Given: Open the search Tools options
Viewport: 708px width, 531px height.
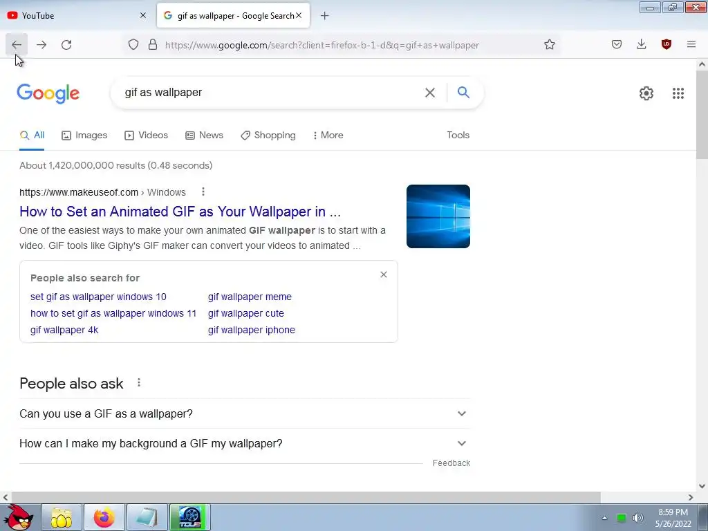Looking at the screenshot, I should 458,135.
